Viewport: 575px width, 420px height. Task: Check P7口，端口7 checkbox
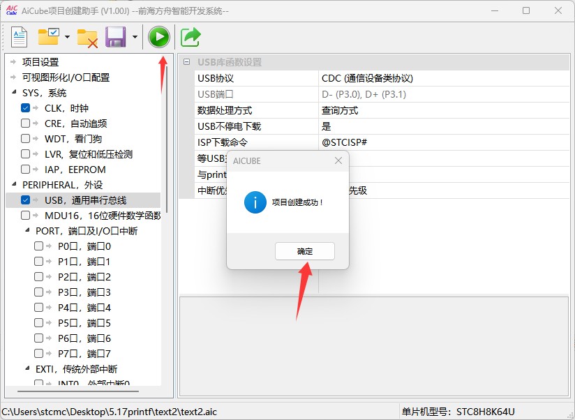click(x=38, y=353)
